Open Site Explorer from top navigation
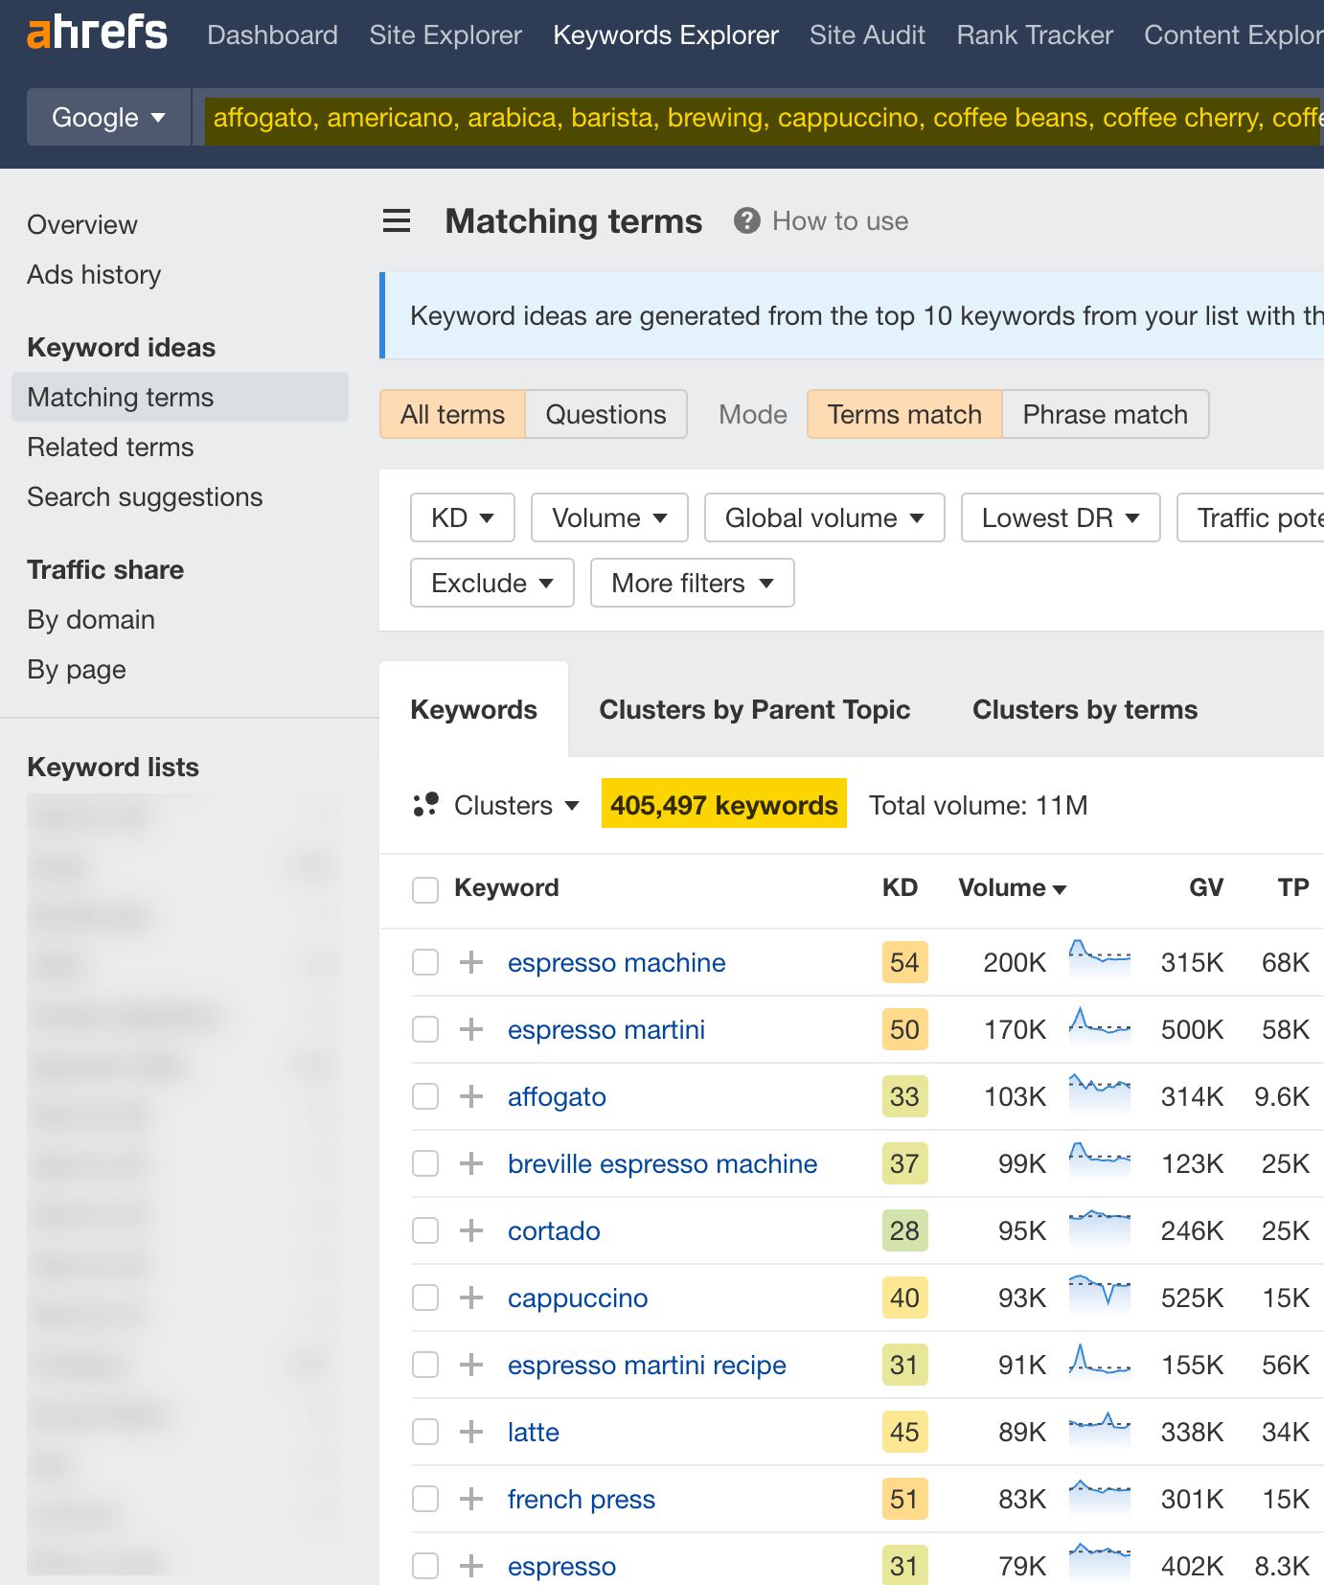Image resolution: width=1324 pixels, height=1585 pixels. point(445,35)
